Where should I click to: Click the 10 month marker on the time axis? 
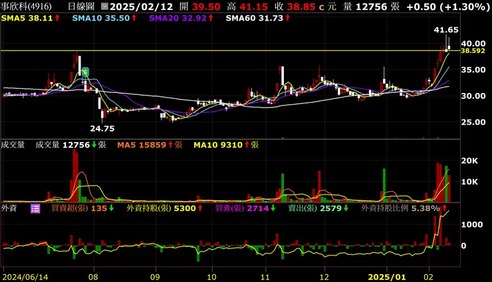coord(212,277)
